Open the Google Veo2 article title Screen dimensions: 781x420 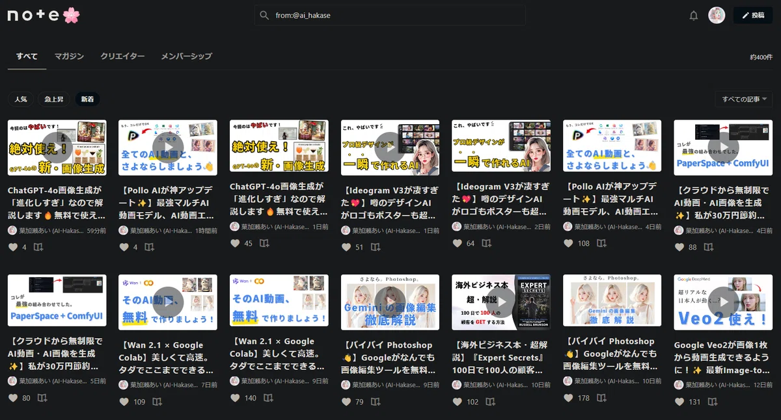point(723,358)
